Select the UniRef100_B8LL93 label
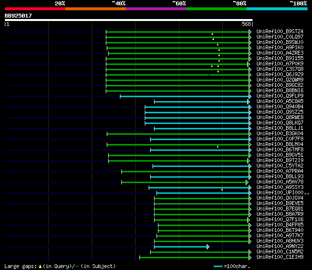This screenshot has height=270, width=312. [280, 177]
